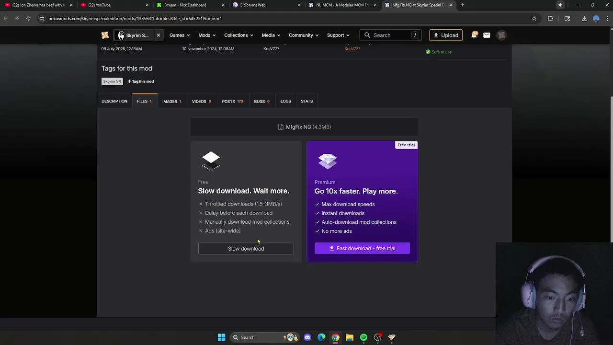Open the Bugs tab
This screenshot has width=613, height=345.
(x=261, y=101)
